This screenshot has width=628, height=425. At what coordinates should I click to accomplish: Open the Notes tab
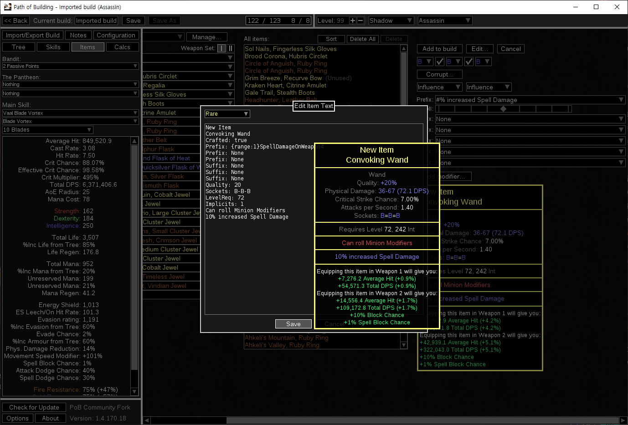78,35
